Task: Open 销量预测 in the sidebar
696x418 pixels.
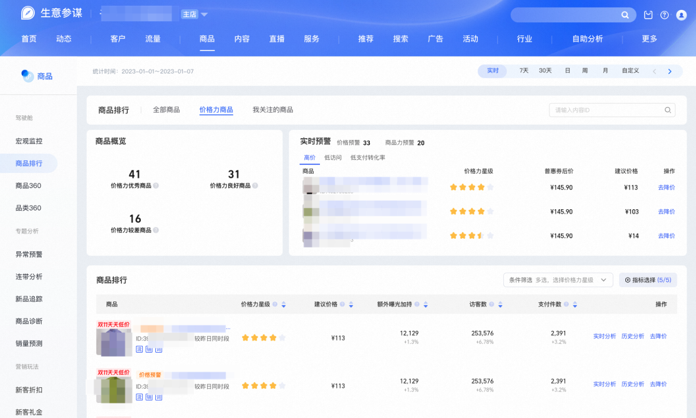Action: 29,343
